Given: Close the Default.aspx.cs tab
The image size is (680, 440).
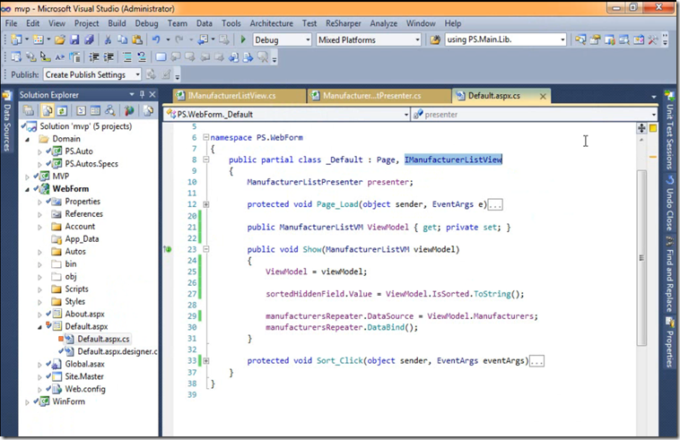Looking at the screenshot, I should pos(543,96).
